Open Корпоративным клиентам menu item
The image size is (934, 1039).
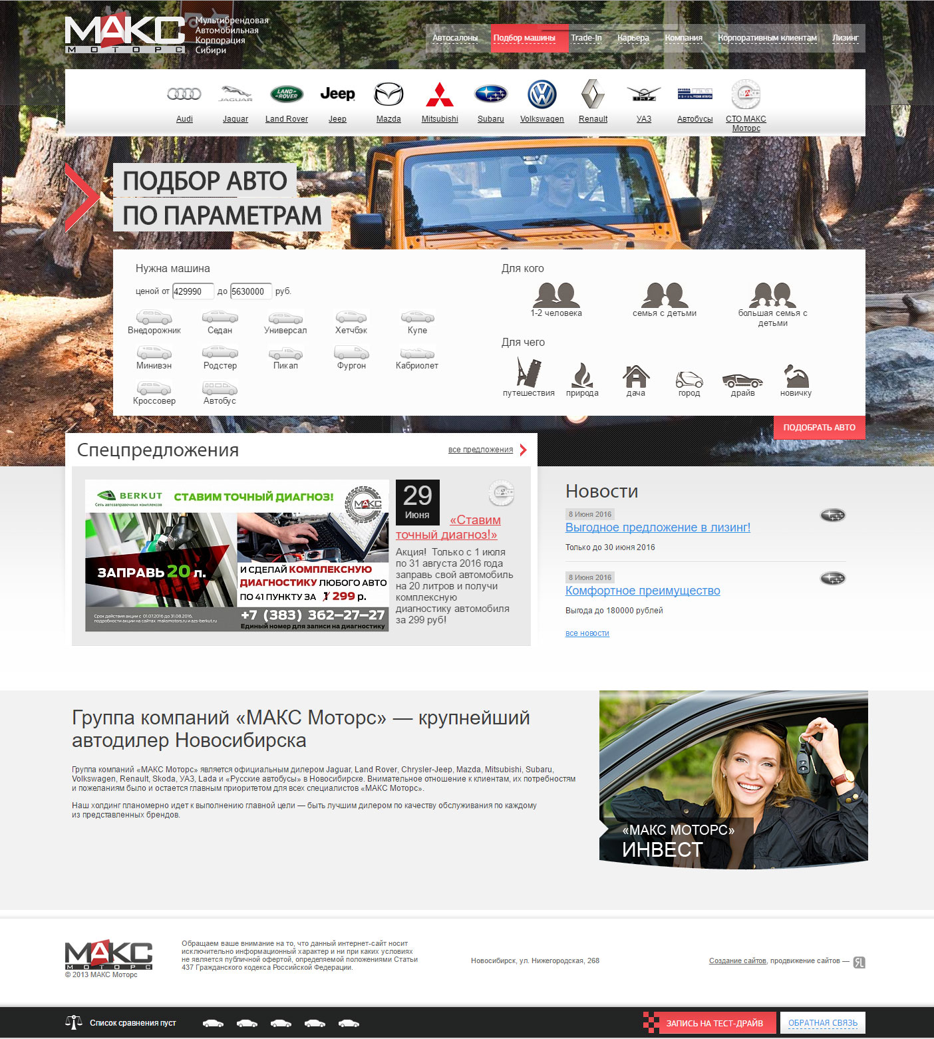(767, 38)
